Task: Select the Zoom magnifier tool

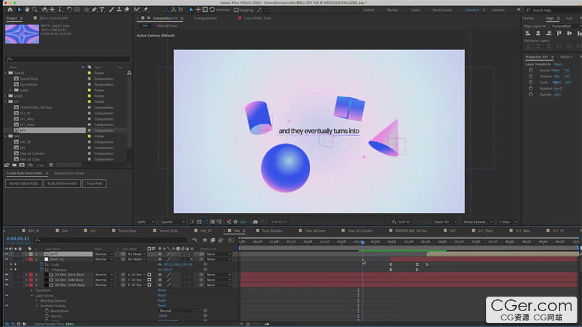Action: [x=35, y=10]
